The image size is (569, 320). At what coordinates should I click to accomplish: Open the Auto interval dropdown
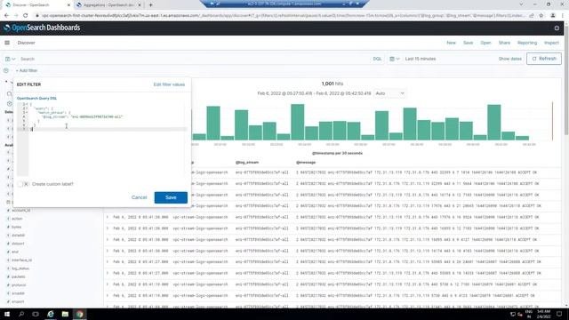pos(389,93)
